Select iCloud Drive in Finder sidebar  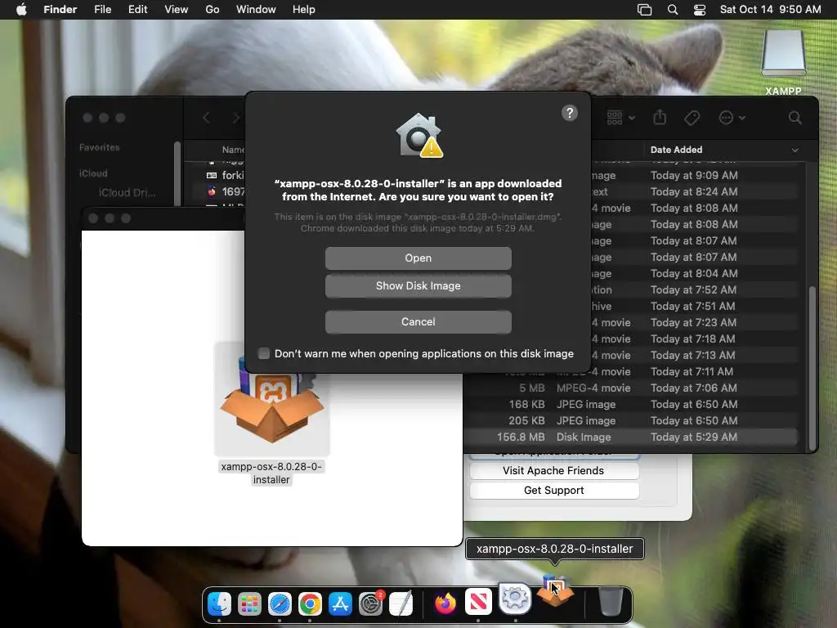[127, 192]
